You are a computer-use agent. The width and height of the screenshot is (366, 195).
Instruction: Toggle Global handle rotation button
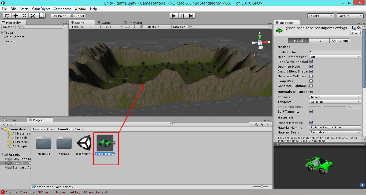(x=77, y=16)
